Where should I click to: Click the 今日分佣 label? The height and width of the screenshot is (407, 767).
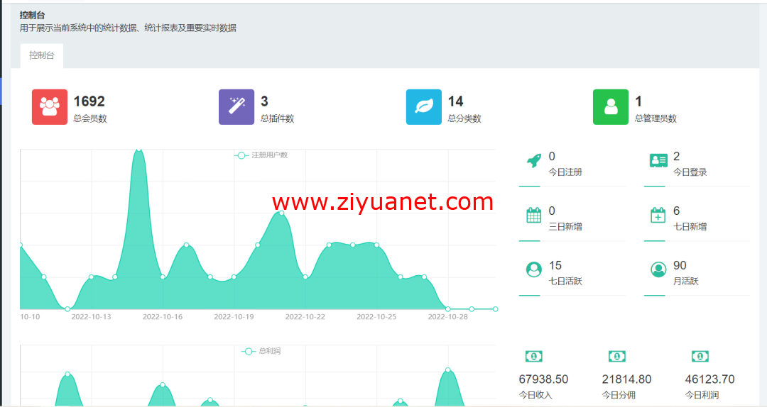[619, 395]
